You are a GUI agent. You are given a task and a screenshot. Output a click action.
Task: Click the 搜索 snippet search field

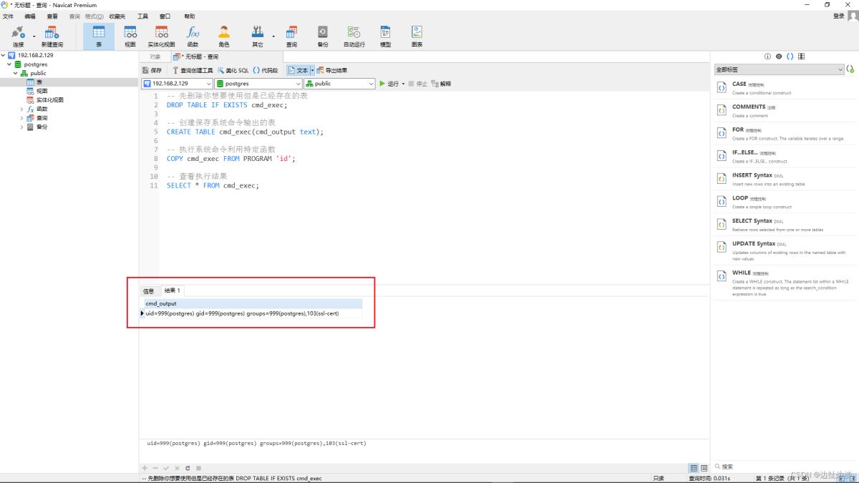pos(780,467)
